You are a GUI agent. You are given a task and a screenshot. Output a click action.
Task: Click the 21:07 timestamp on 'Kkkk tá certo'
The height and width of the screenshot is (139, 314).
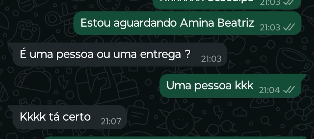(x=111, y=121)
